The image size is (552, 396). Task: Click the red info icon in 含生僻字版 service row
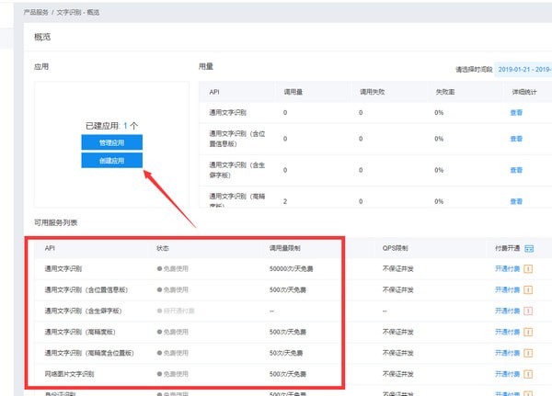click(528, 311)
